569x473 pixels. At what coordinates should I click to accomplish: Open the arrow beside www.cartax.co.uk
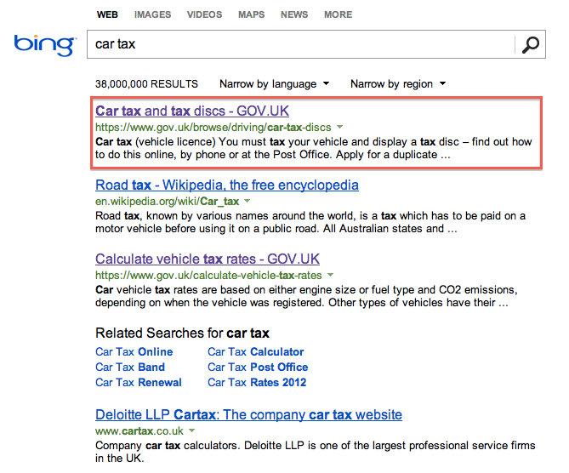(x=192, y=430)
